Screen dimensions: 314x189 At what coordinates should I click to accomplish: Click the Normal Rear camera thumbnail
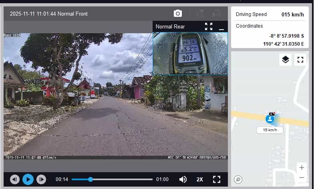(190, 53)
